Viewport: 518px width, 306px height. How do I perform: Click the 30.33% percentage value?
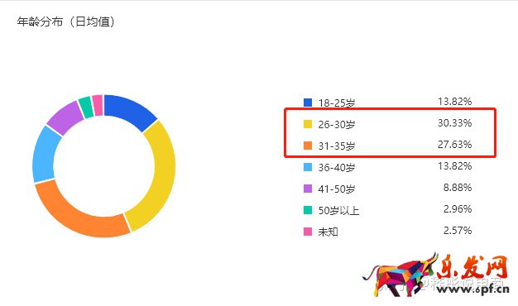454,122
